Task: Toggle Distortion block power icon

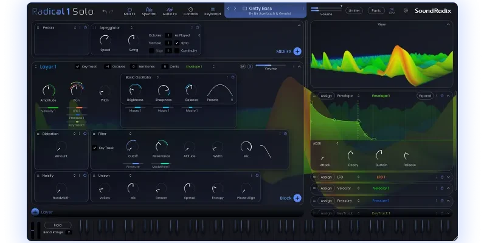Action: [x=85, y=134]
